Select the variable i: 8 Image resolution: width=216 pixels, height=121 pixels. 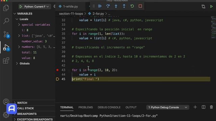[25, 30]
